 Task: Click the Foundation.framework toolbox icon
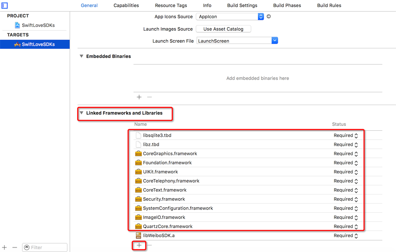138,163
